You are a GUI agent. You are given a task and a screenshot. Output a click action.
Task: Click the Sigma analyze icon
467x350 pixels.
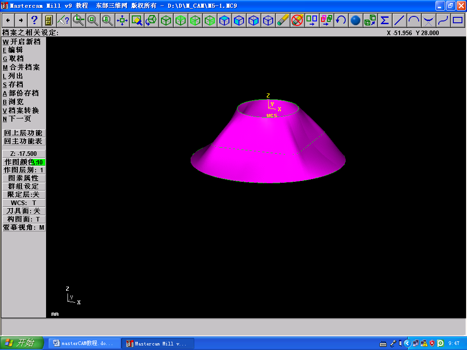coord(384,20)
